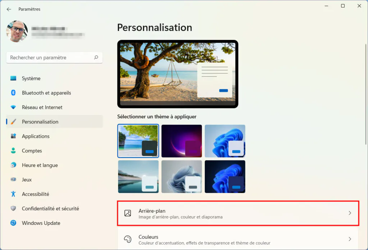Click the Jeux gamepad icon
368x250 pixels.
click(13, 179)
